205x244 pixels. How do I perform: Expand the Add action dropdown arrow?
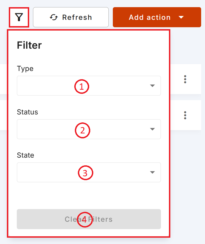click(x=181, y=17)
